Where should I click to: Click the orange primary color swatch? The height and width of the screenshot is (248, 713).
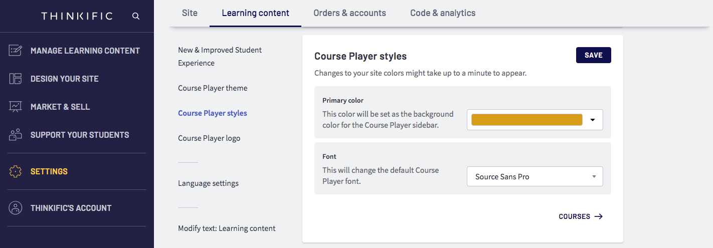click(x=527, y=120)
